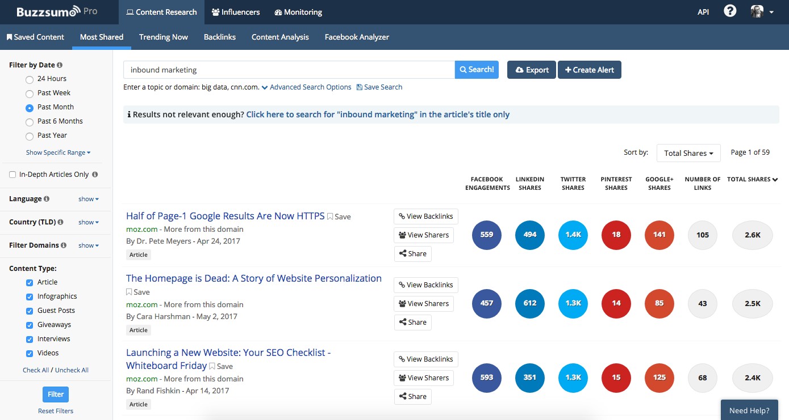Viewport: 789px width, 420px height.
Task: Show the Language filter options
Action: click(89, 199)
